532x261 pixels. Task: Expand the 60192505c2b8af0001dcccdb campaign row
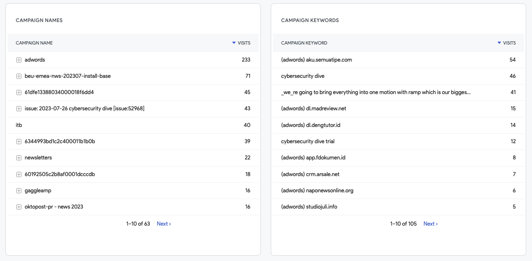click(x=19, y=174)
